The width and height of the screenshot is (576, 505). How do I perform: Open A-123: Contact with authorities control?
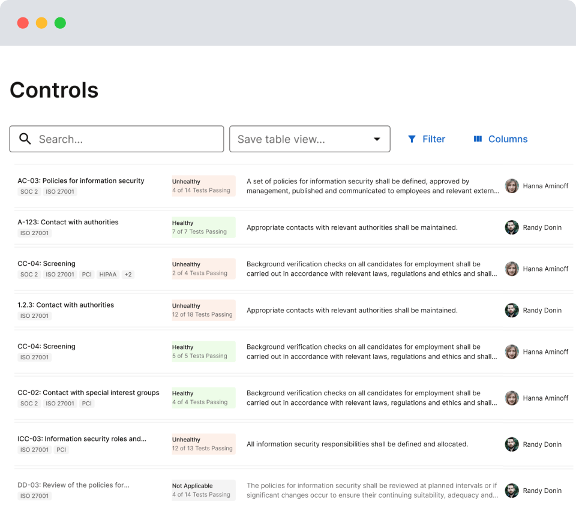(68, 222)
